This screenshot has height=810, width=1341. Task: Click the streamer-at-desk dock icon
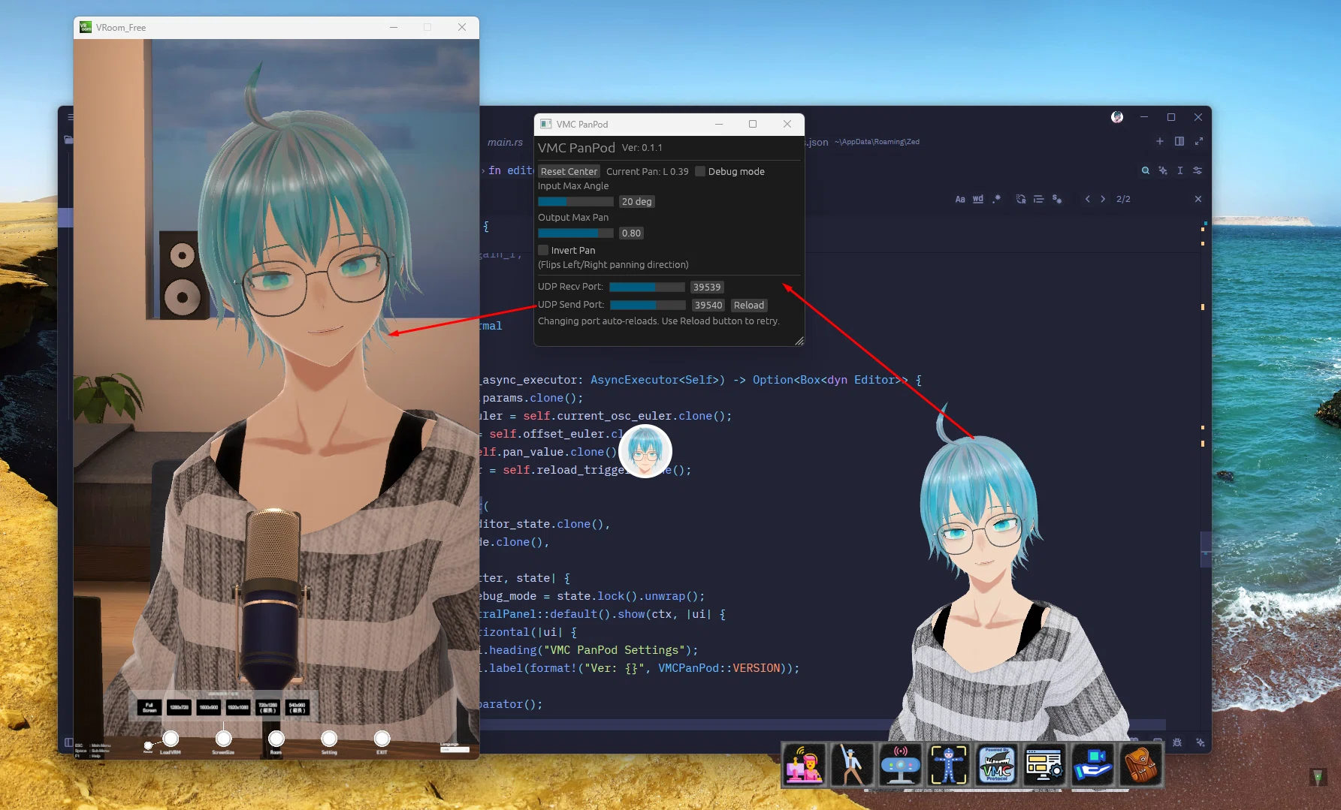tap(804, 765)
